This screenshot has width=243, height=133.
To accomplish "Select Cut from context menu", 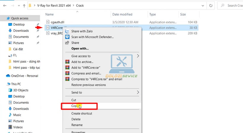I will pos(73,100).
